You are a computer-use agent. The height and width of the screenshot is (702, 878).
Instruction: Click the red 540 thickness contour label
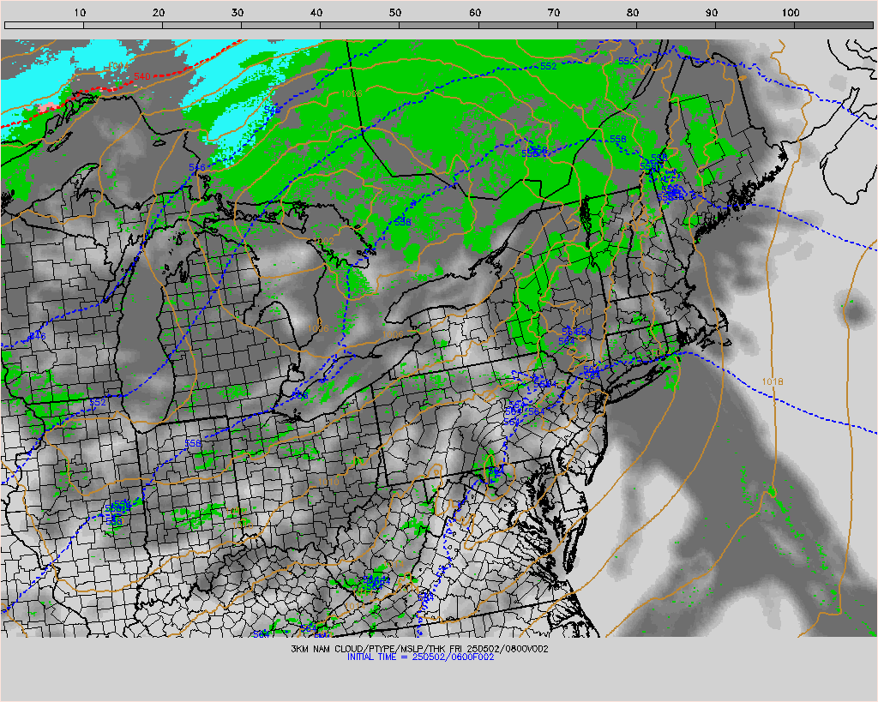141,76
